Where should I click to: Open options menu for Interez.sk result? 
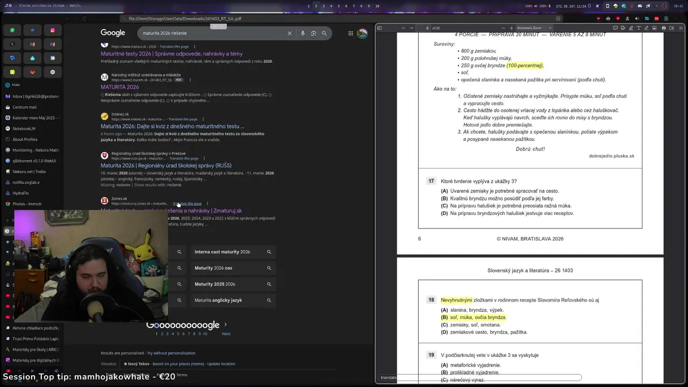[x=203, y=119]
